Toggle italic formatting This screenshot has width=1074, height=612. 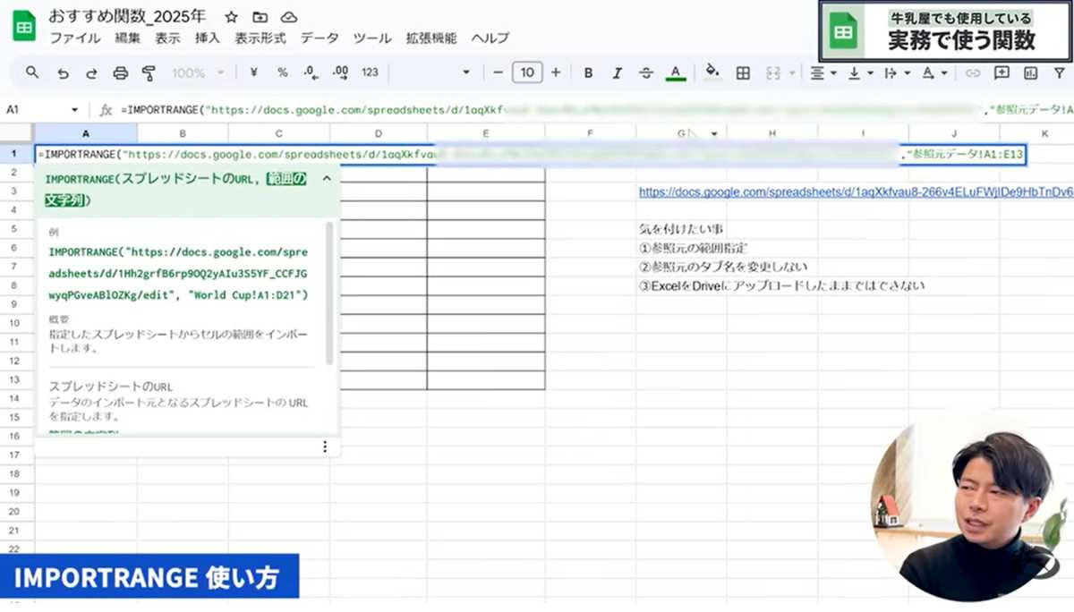tap(617, 72)
